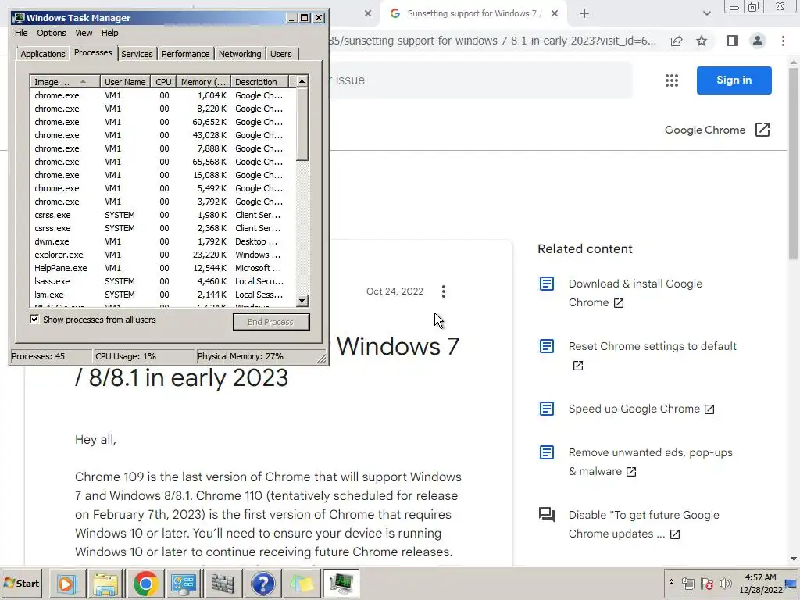Open Windows Media Player from the taskbar
Image resolution: width=800 pixels, height=600 pixels.
click(66, 583)
